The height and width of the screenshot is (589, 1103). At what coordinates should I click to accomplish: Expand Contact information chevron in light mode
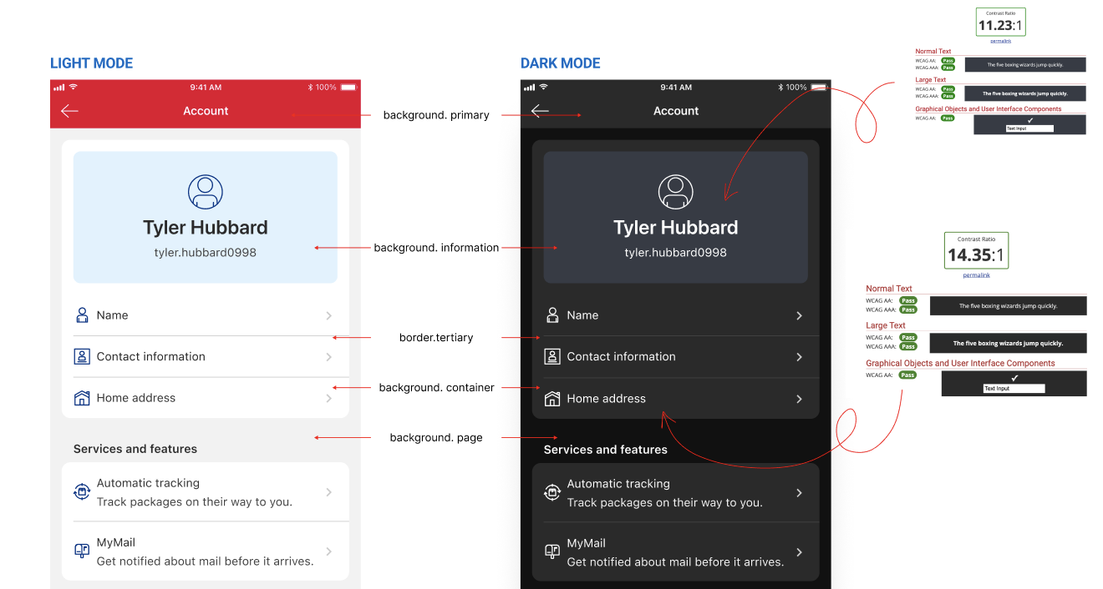328,356
